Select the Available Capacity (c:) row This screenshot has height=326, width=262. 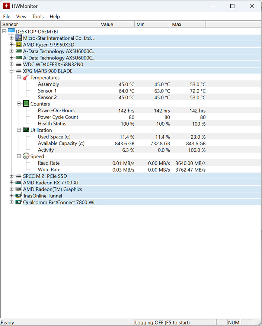pos(149,143)
